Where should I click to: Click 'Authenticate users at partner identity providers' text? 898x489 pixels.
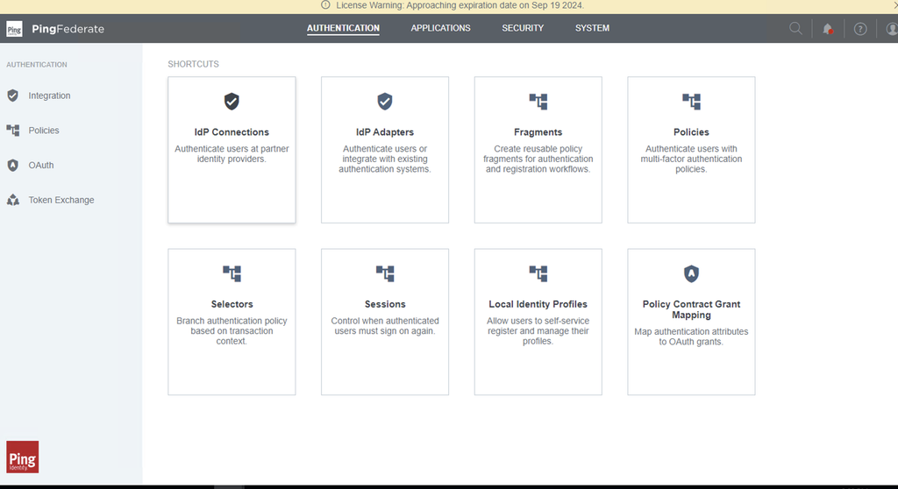(232, 153)
